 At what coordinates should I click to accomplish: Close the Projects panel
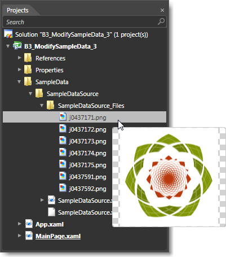pyautogui.click(x=162, y=10)
